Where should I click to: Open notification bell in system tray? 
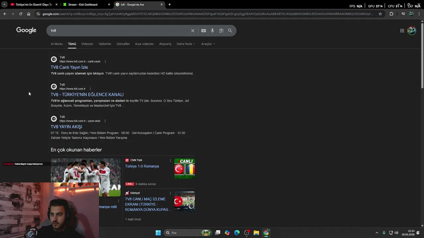click(x=418, y=233)
